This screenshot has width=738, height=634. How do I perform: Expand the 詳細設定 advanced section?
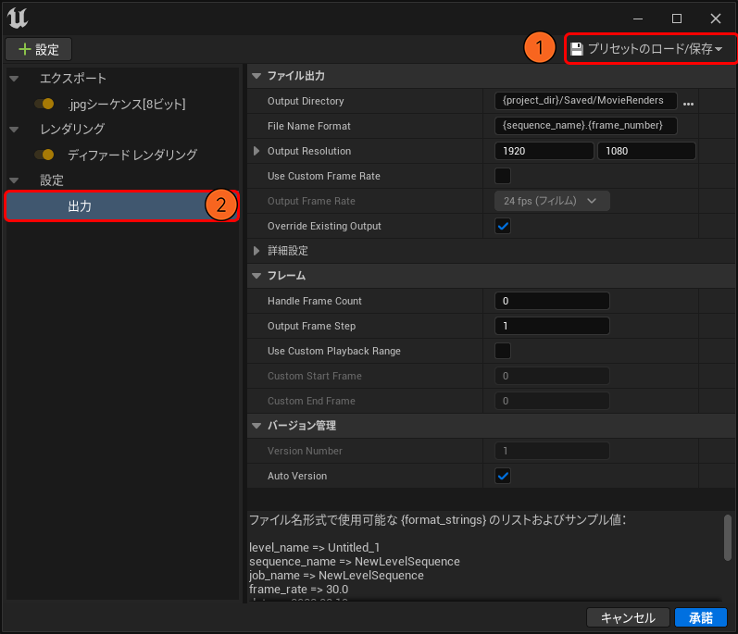(257, 251)
